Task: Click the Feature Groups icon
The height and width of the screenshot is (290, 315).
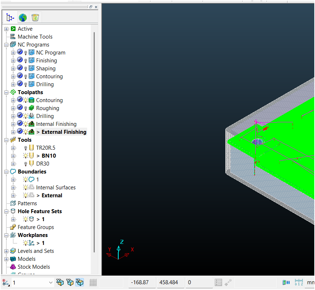Action: tap(13, 227)
